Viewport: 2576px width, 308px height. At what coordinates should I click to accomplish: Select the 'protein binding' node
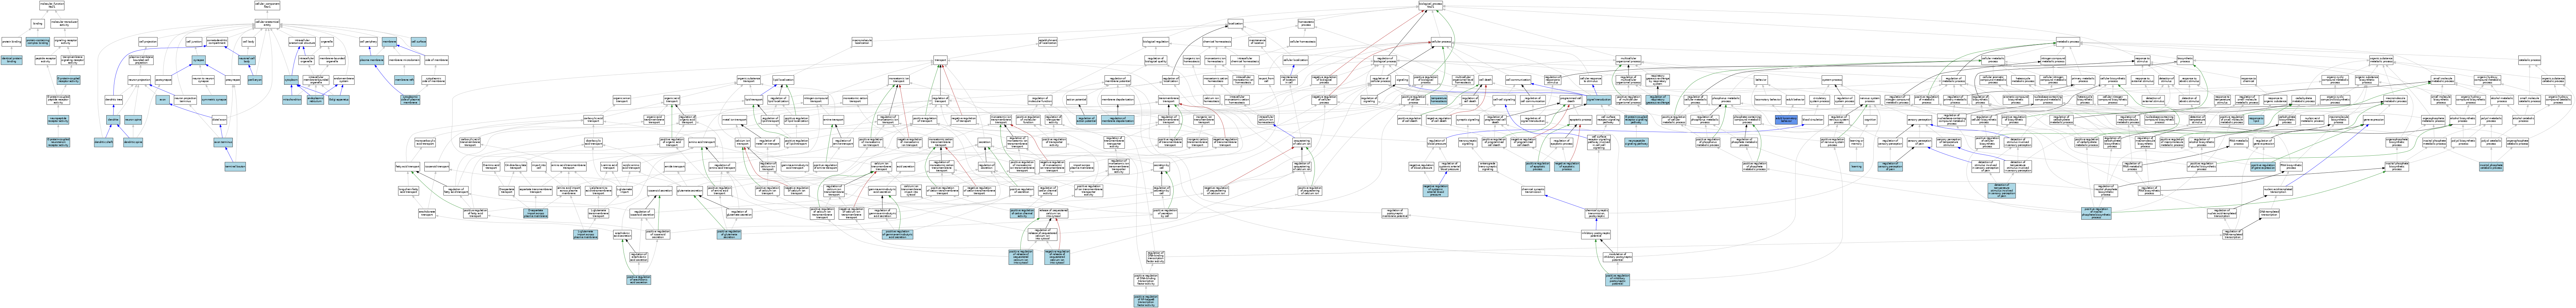12,42
